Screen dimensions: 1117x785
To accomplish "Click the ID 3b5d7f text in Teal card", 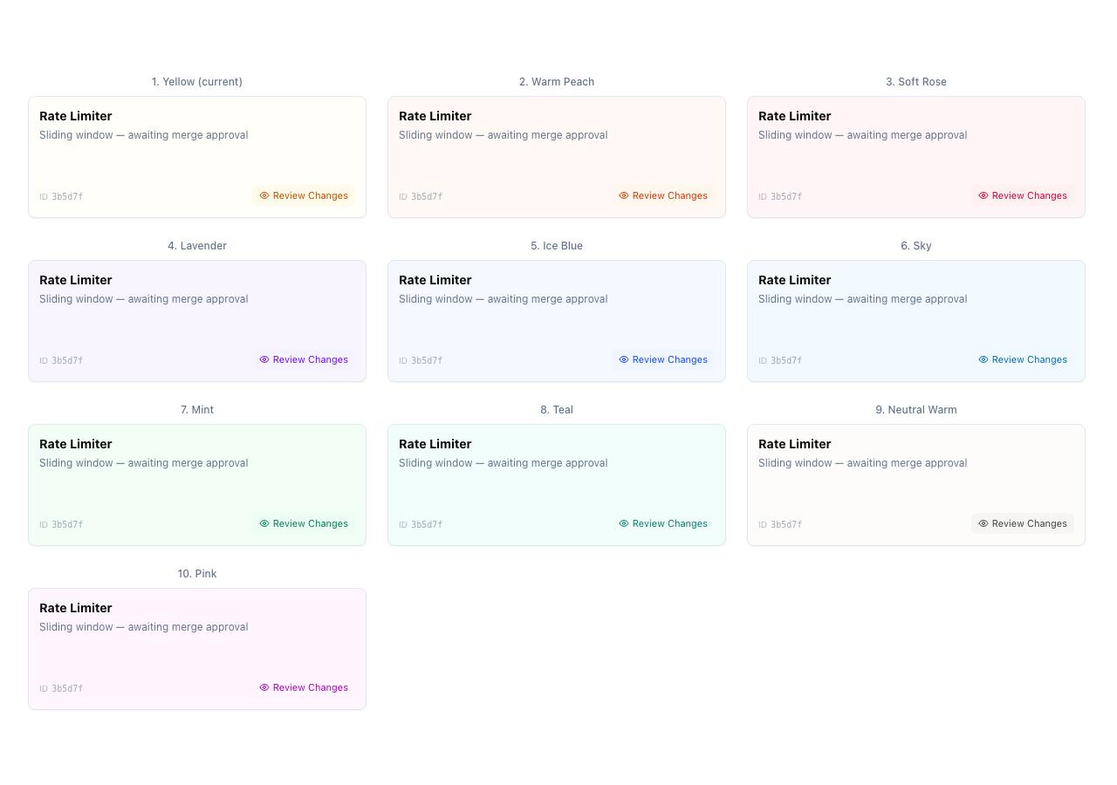I will [x=421, y=525].
